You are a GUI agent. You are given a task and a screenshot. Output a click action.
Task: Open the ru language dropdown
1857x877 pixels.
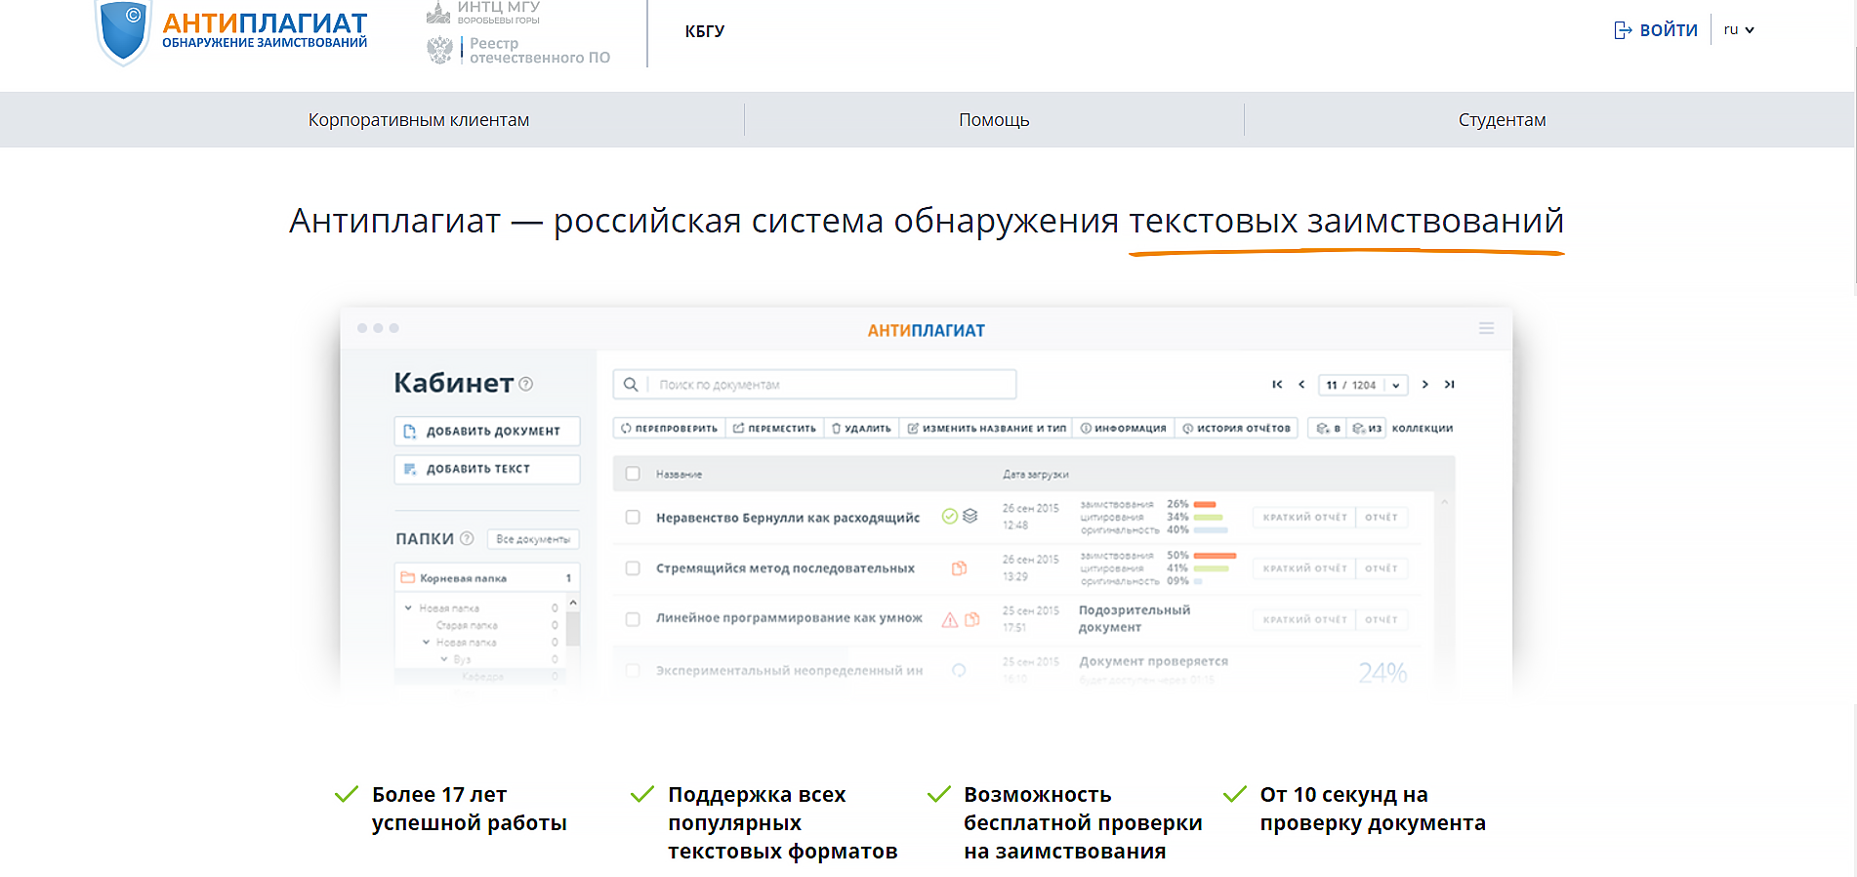click(1739, 30)
